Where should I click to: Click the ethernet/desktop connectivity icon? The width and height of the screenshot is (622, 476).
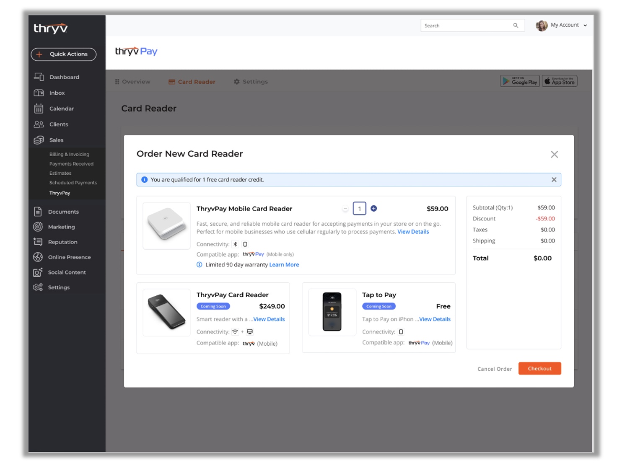pos(250,332)
